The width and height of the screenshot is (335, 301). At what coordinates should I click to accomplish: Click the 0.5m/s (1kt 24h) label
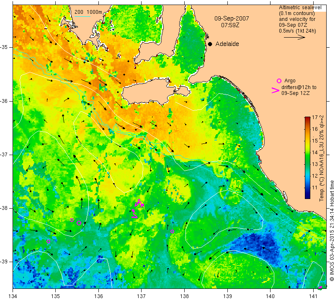point(297,31)
